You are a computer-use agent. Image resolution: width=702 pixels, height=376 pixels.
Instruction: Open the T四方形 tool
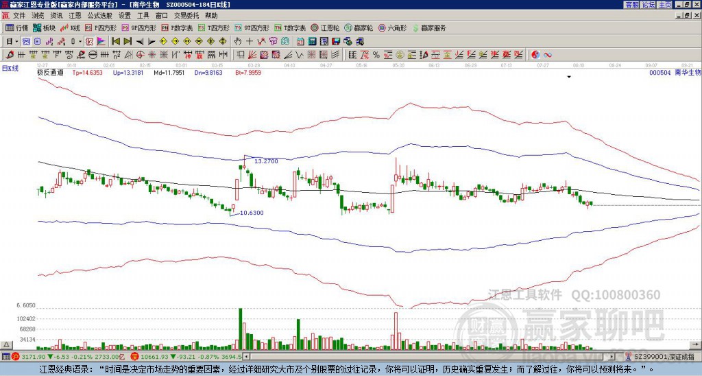click(x=214, y=27)
